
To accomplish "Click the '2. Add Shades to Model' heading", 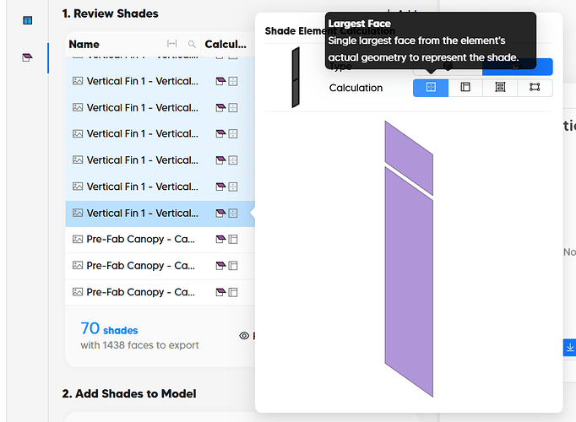I will point(129,394).
